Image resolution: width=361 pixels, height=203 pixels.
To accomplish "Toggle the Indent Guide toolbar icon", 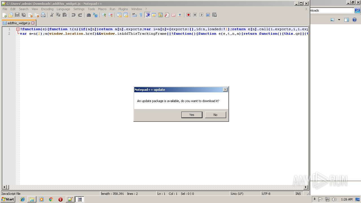I will [x=148, y=15].
